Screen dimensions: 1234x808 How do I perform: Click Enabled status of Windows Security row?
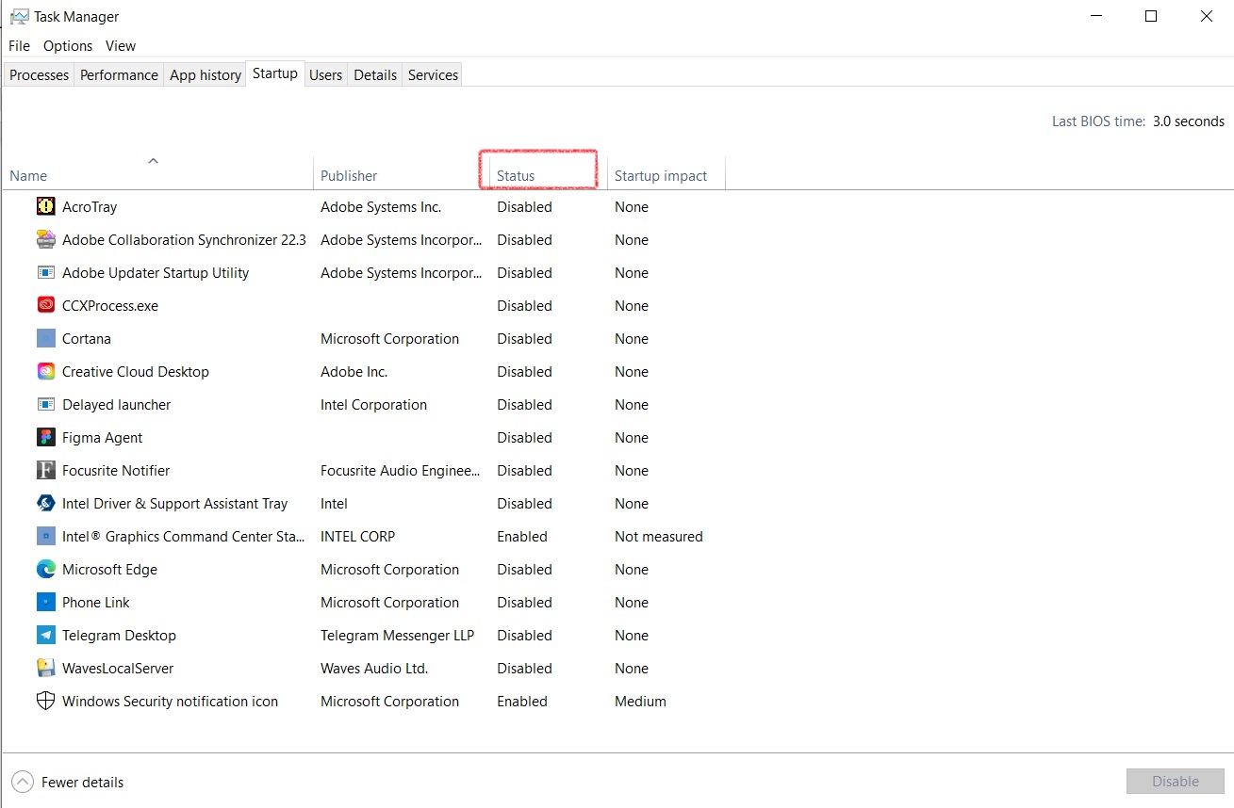522,701
